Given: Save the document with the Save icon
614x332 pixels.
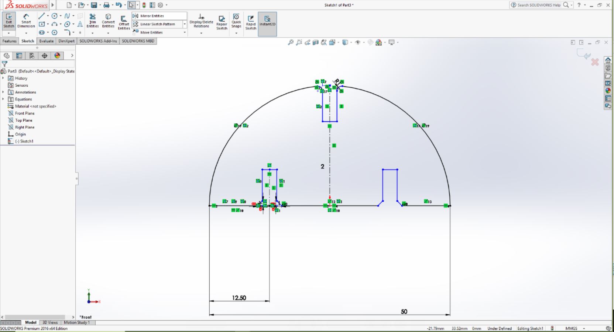Looking at the screenshot, I should tap(94, 5).
